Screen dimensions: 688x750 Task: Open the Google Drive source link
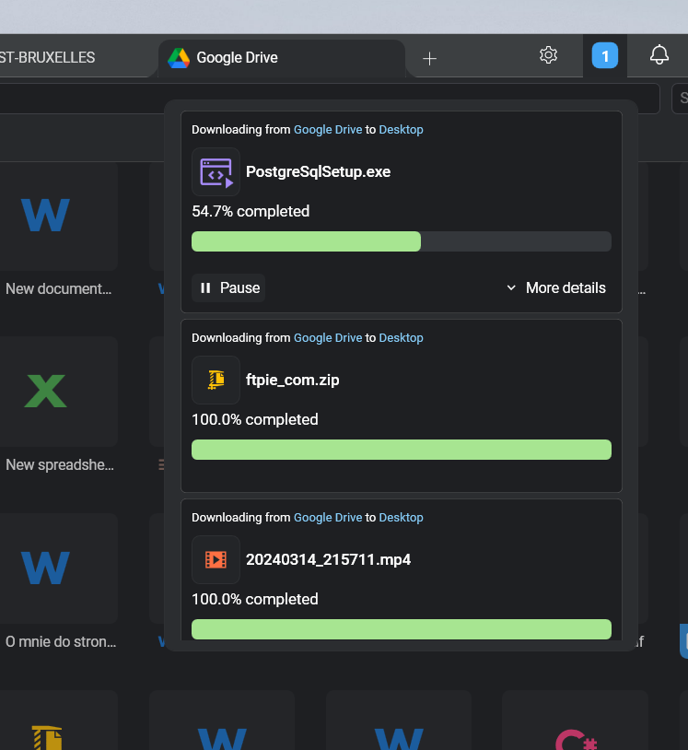point(327,129)
